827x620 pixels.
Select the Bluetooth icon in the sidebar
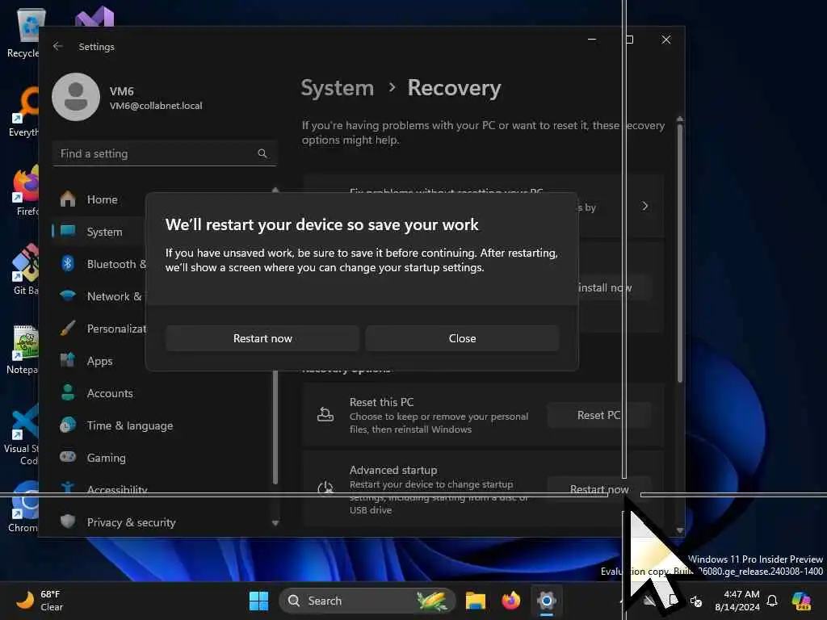click(68, 264)
